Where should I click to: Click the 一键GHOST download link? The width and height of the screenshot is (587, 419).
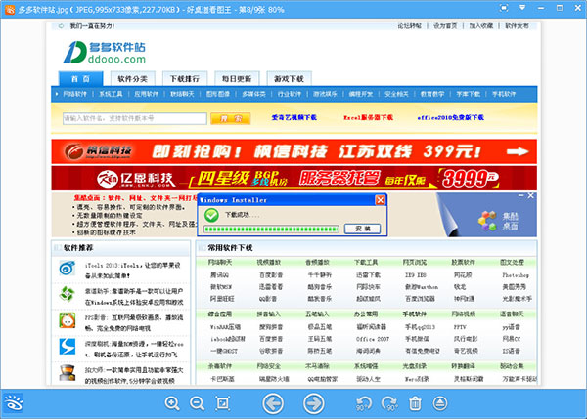(x=224, y=351)
